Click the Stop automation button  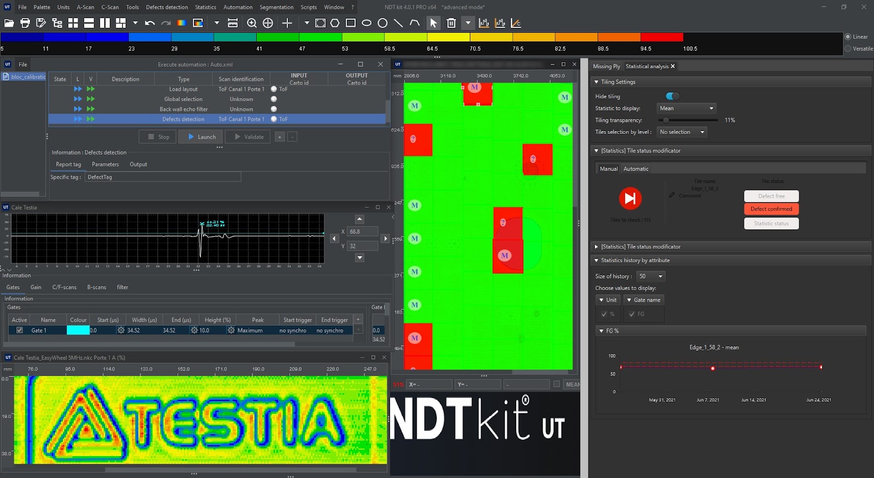click(158, 137)
